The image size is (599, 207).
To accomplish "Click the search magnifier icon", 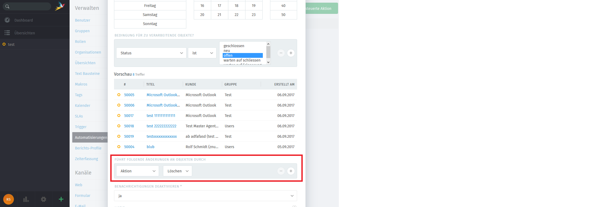I will pyautogui.click(x=7, y=6).
